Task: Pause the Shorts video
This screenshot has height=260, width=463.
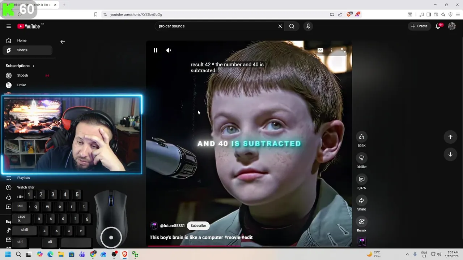Action: click(x=156, y=50)
